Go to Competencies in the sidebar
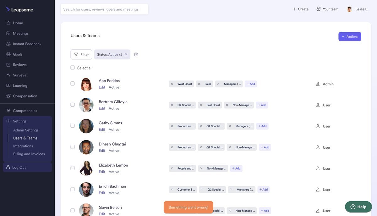377x216 pixels. (x=25, y=111)
